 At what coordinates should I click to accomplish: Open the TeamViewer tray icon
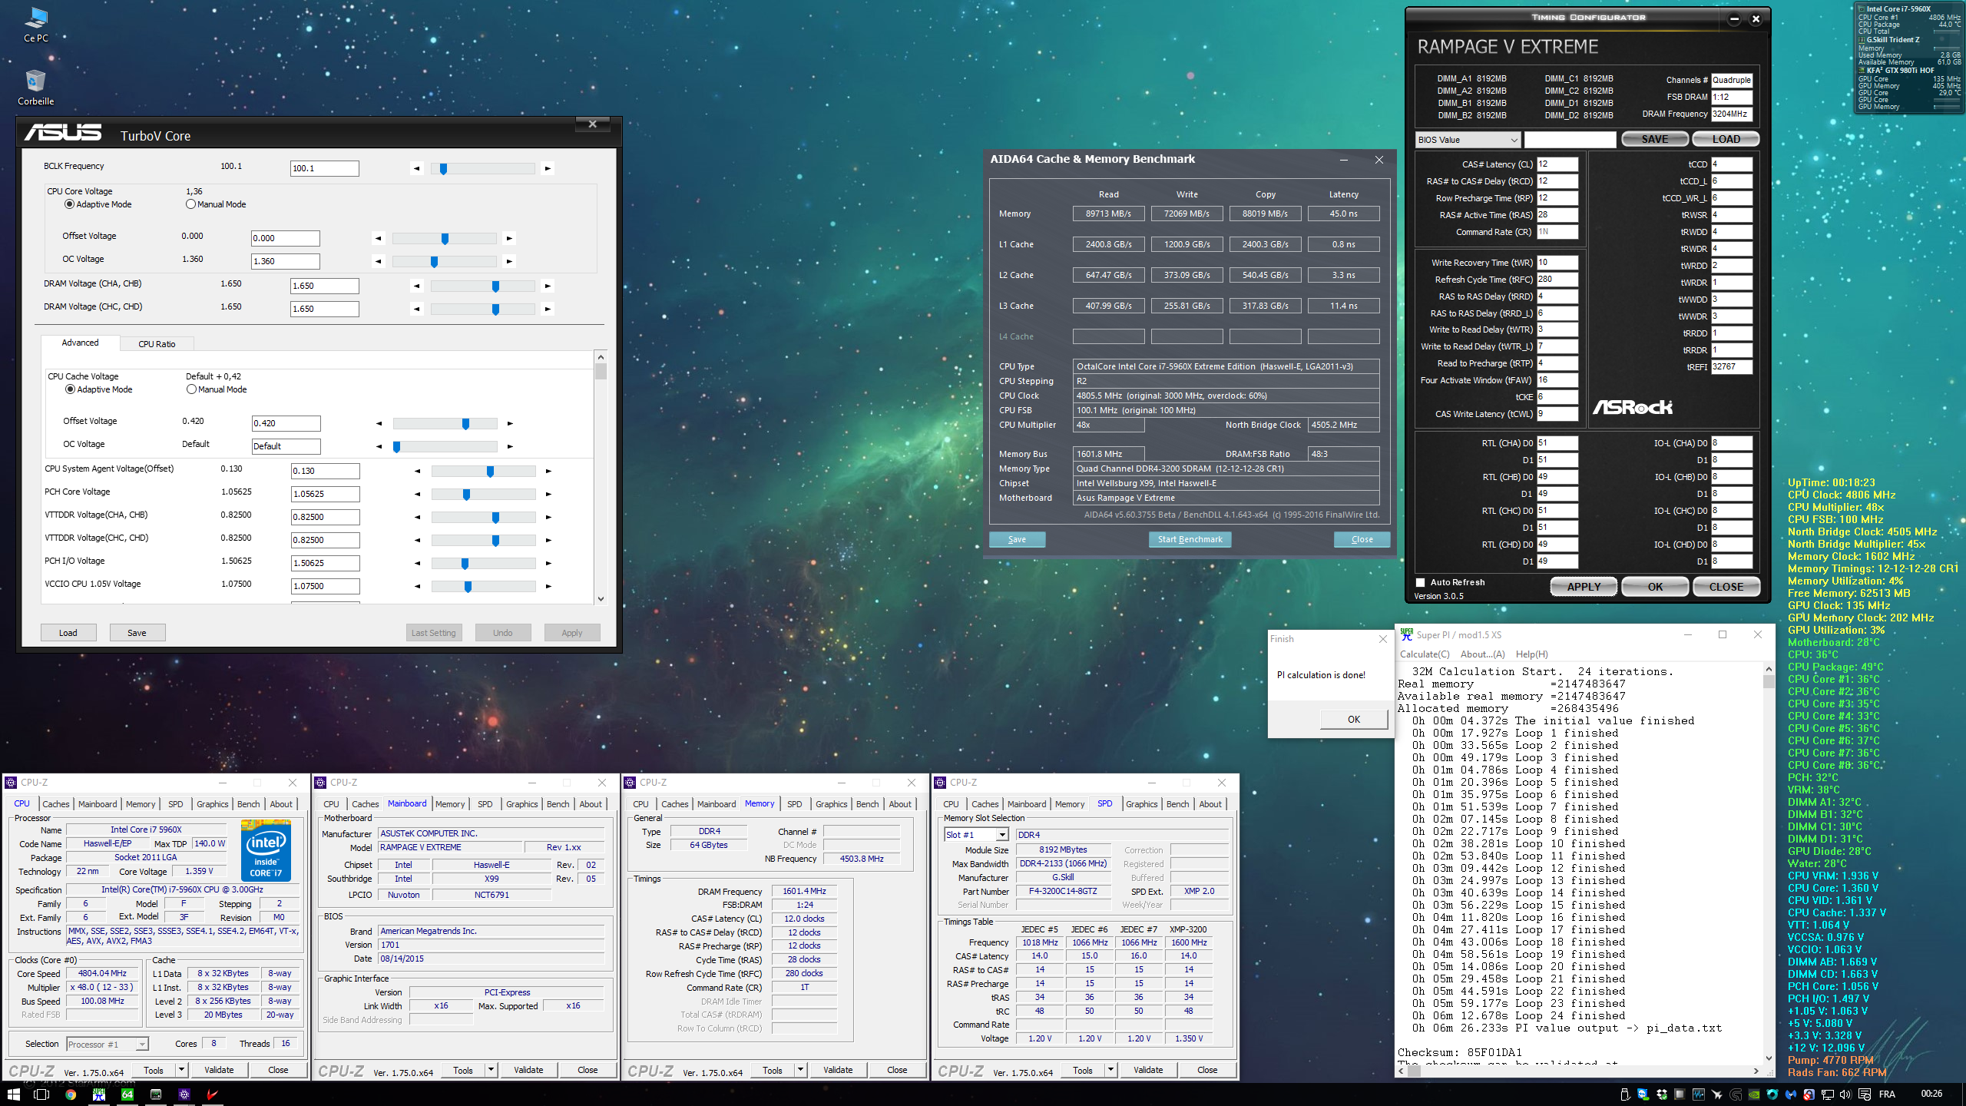[1642, 1094]
